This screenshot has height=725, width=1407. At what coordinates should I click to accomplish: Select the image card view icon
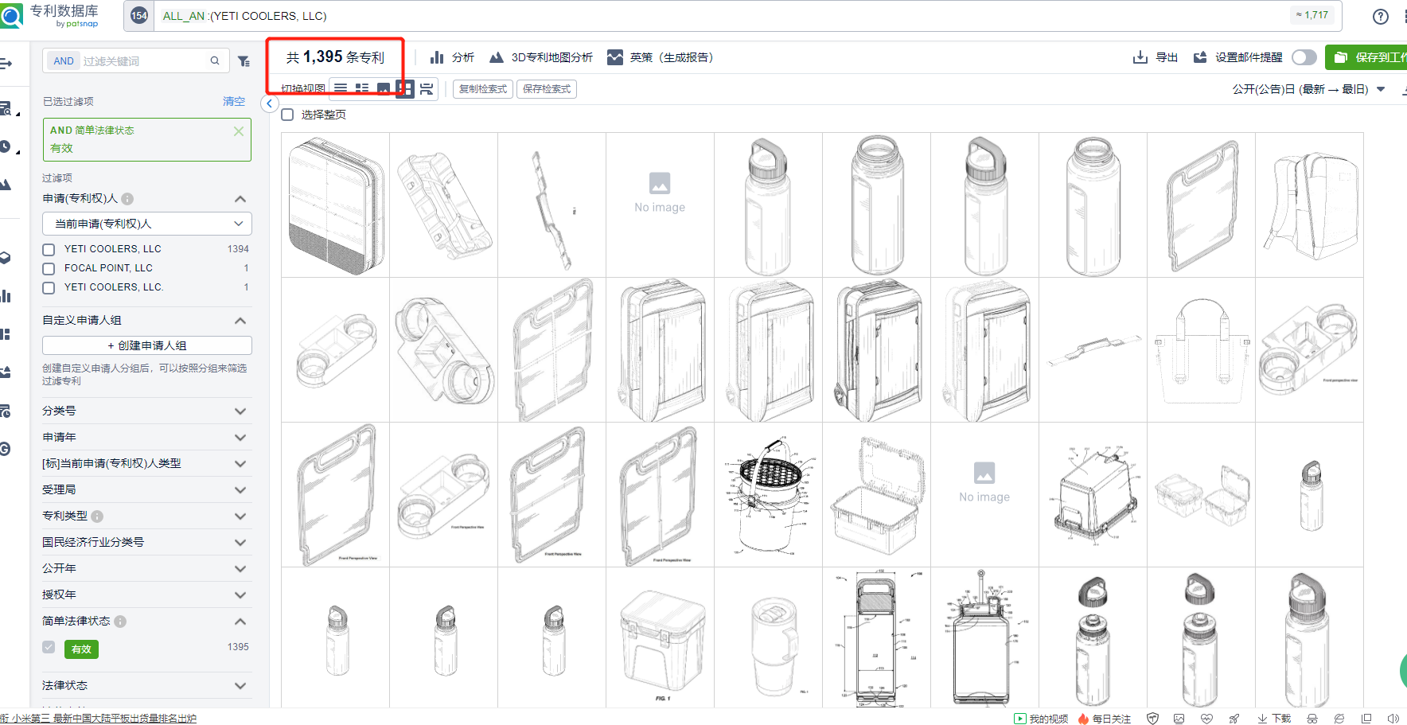pos(384,88)
